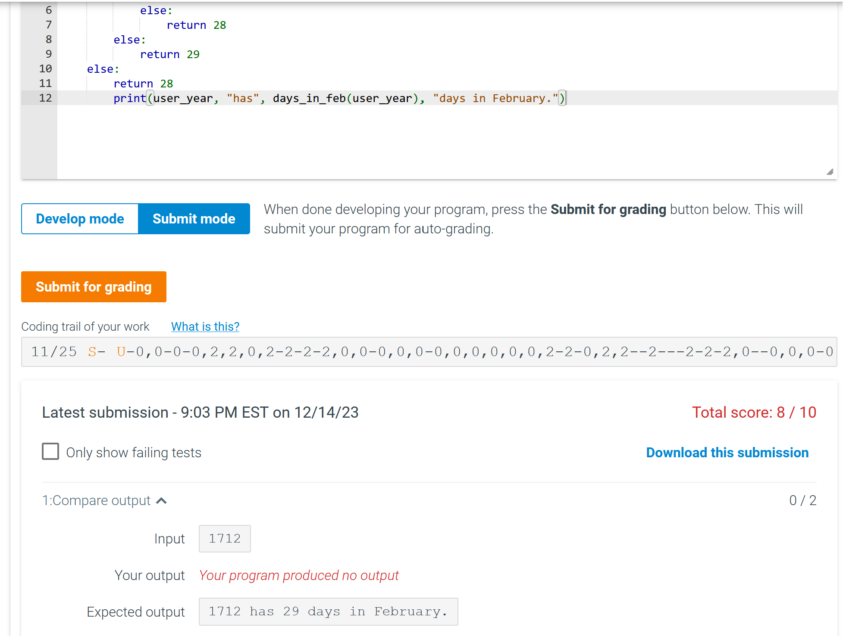The image size is (843, 636).
Task: Click the coding trail history box
Action: point(429,352)
